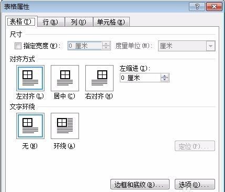Click the 指定宽度 value field
225x192 pixels.
coord(85,46)
